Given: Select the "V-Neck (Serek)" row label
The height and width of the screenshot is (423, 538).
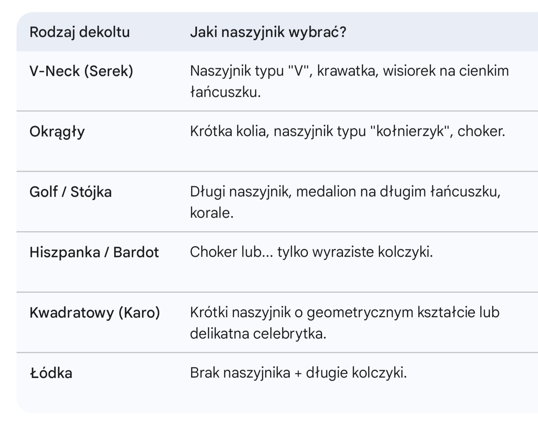Looking at the screenshot, I should 81,71.
